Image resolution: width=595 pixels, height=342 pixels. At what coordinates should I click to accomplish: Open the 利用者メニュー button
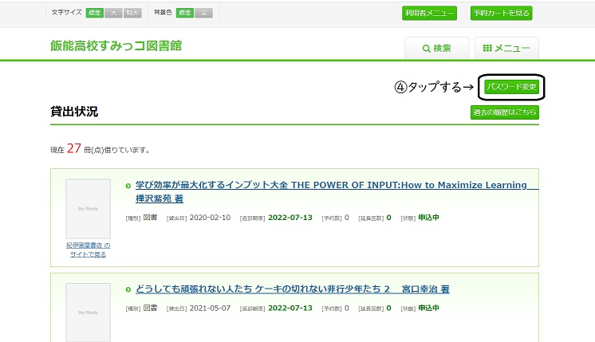(429, 14)
